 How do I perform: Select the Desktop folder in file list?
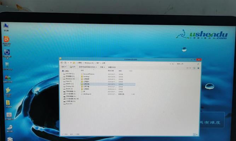coord(85,76)
